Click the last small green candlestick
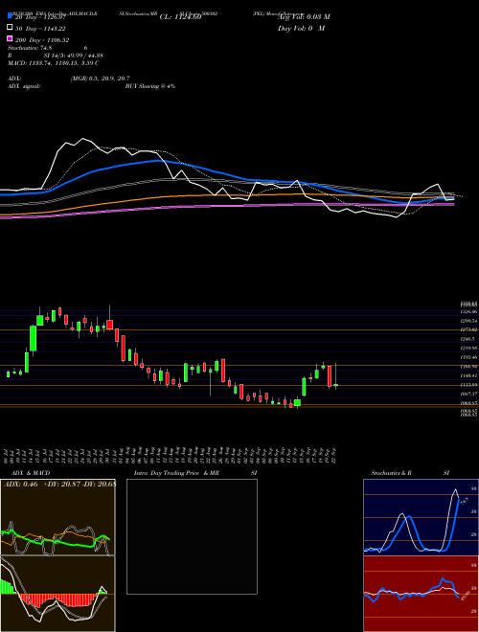 (x=336, y=385)
